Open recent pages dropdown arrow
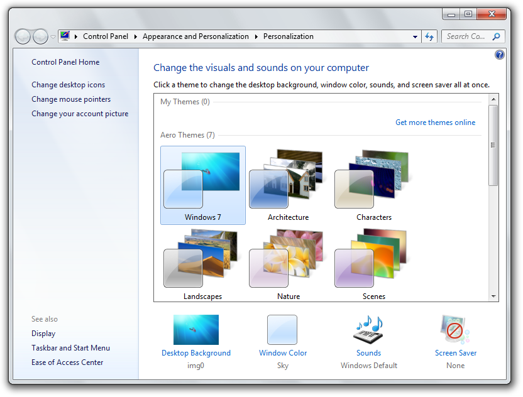 click(x=53, y=36)
